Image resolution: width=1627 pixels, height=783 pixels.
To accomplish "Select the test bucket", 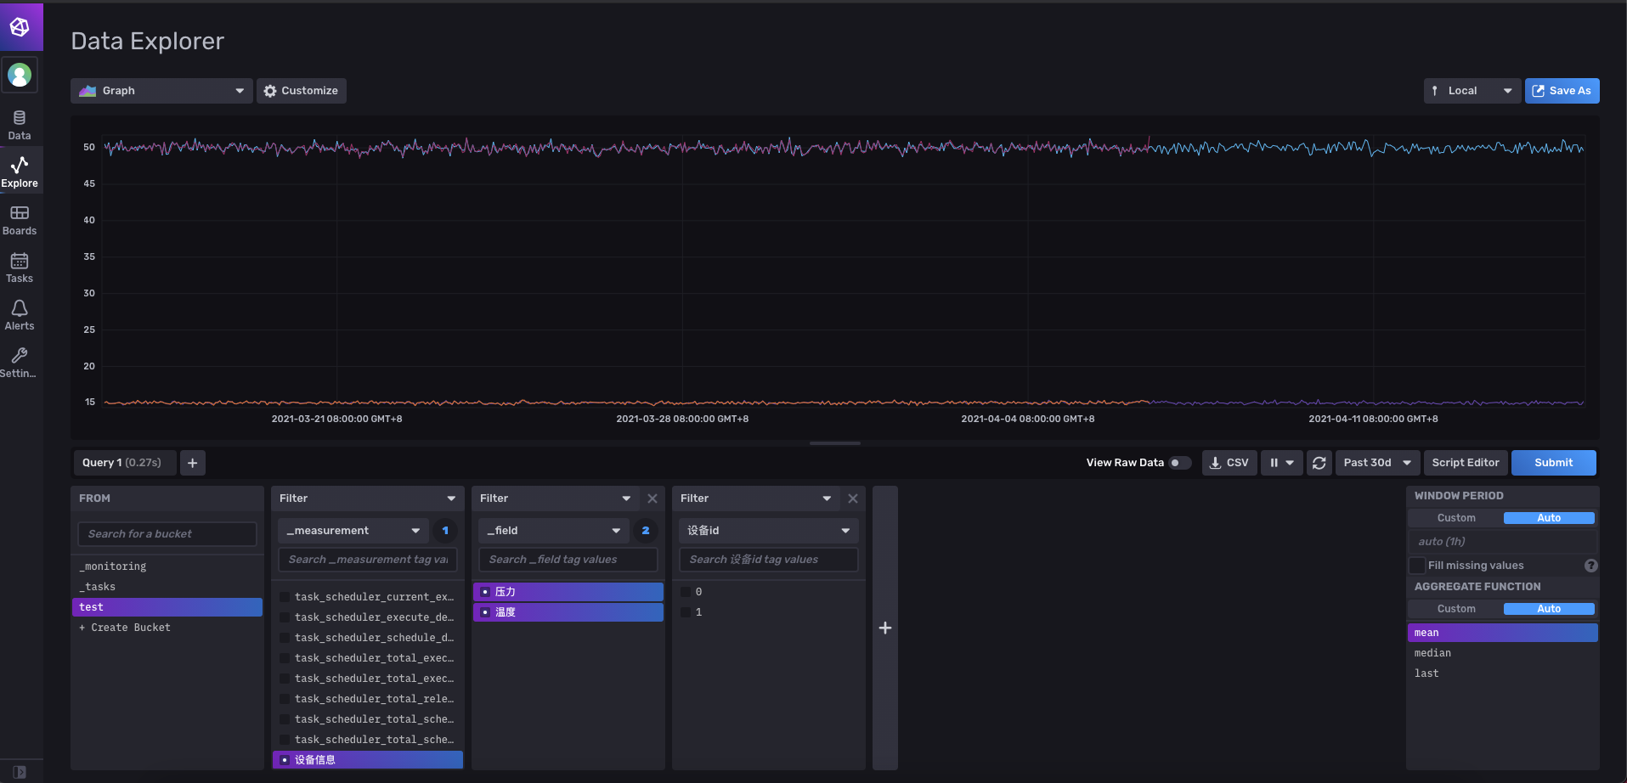I will tap(167, 607).
